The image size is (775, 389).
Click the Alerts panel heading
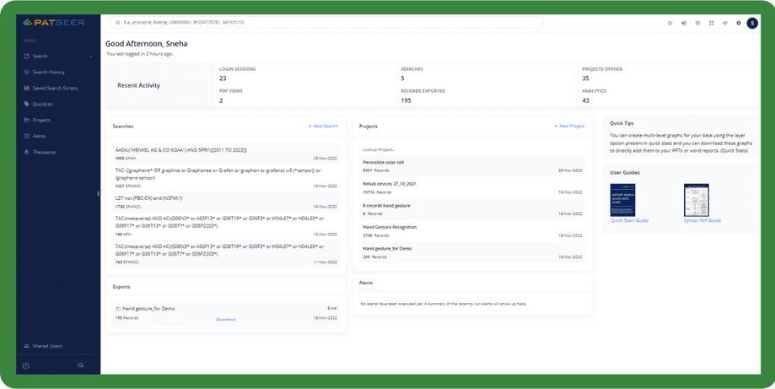pyautogui.click(x=366, y=283)
